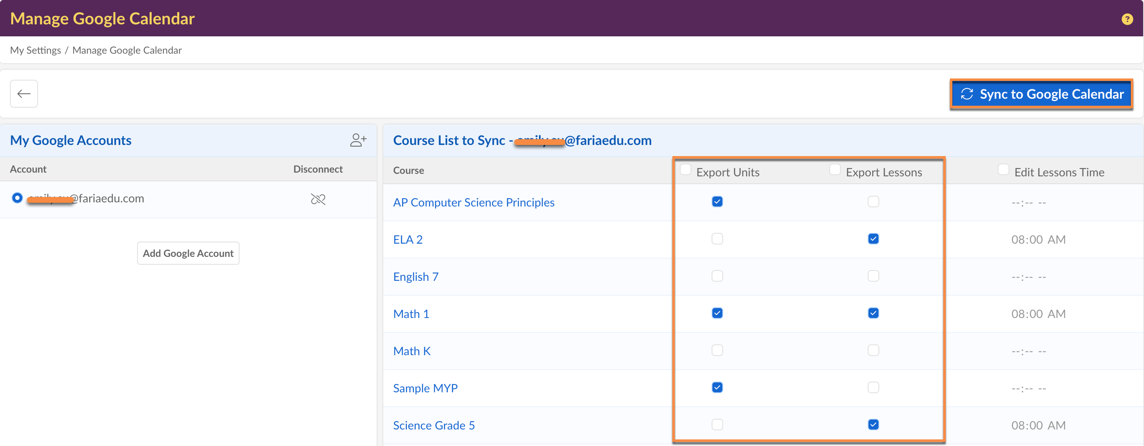Toggle the Export Lessons header checkbox
The image size is (1144, 446).
point(835,169)
